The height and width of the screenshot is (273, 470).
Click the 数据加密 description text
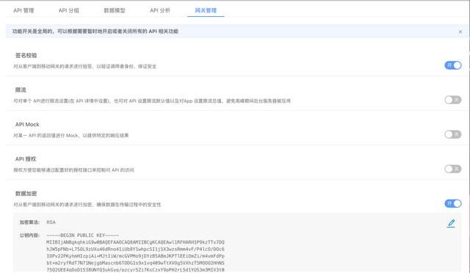(x=87, y=205)
